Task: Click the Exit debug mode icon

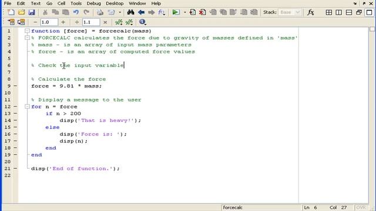Action: pyautogui.click(x=254, y=12)
